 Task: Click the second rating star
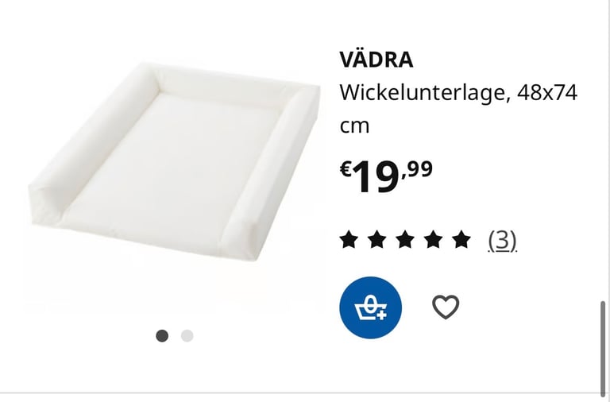(x=377, y=239)
